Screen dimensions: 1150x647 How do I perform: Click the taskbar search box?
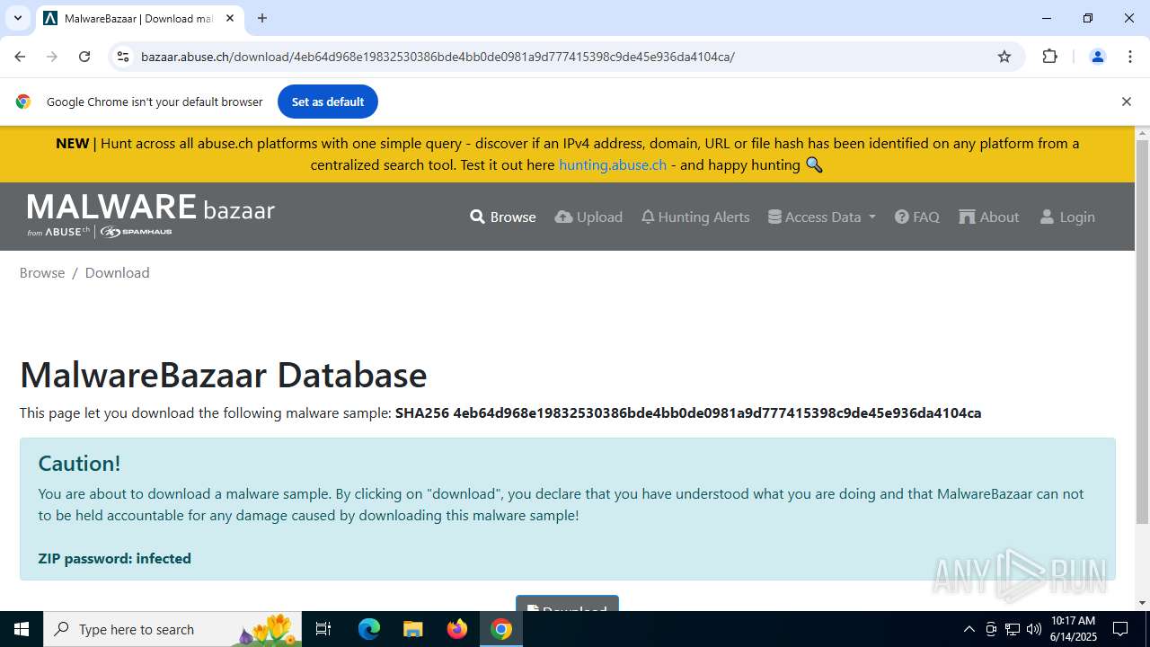tap(172, 629)
